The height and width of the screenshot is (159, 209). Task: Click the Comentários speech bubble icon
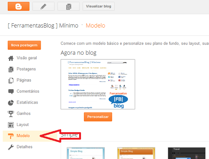(x=11, y=92)
